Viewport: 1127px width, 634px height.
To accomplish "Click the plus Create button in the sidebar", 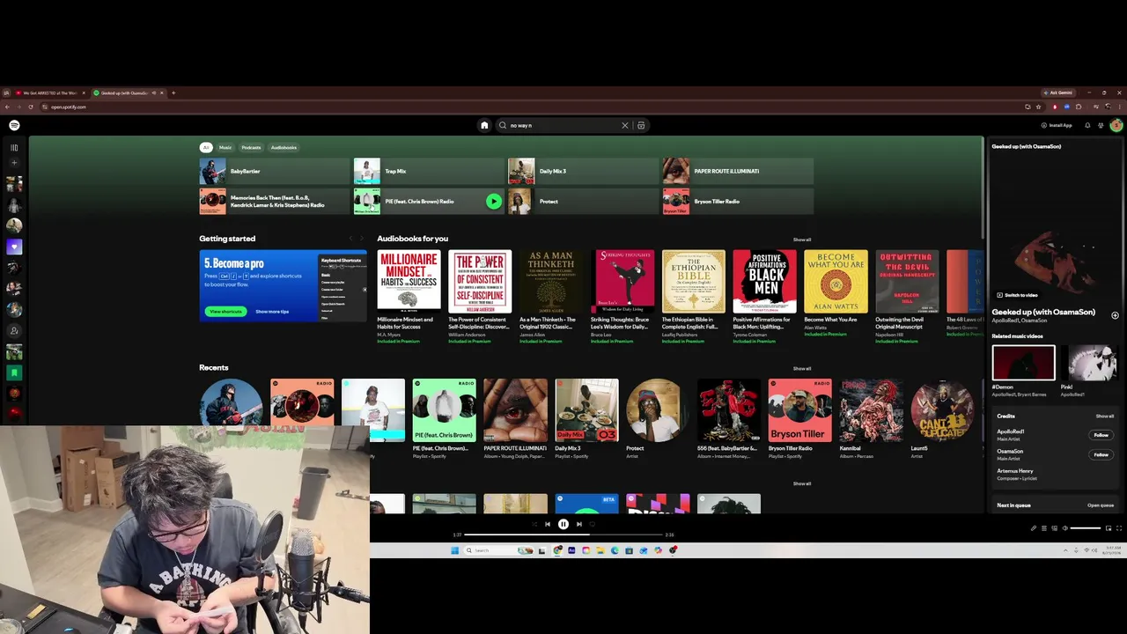I will pyautogui.click(x=14, y=163).
